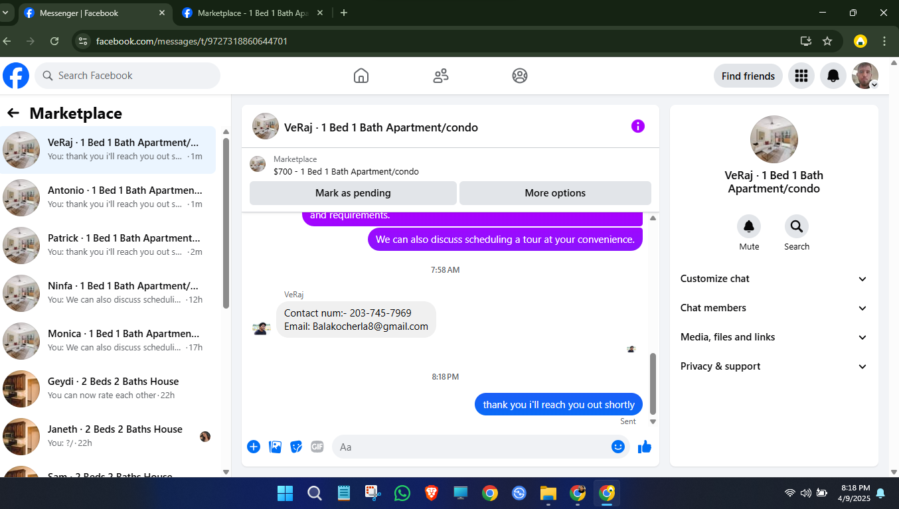Open Geydi 2 Beds 2 Baths conversation
The height and width of the screenshot is (509, 899).
108,389
